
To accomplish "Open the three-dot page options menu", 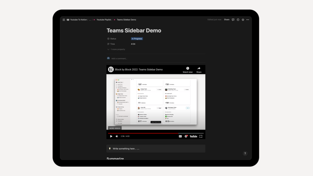I will [248, 20].
